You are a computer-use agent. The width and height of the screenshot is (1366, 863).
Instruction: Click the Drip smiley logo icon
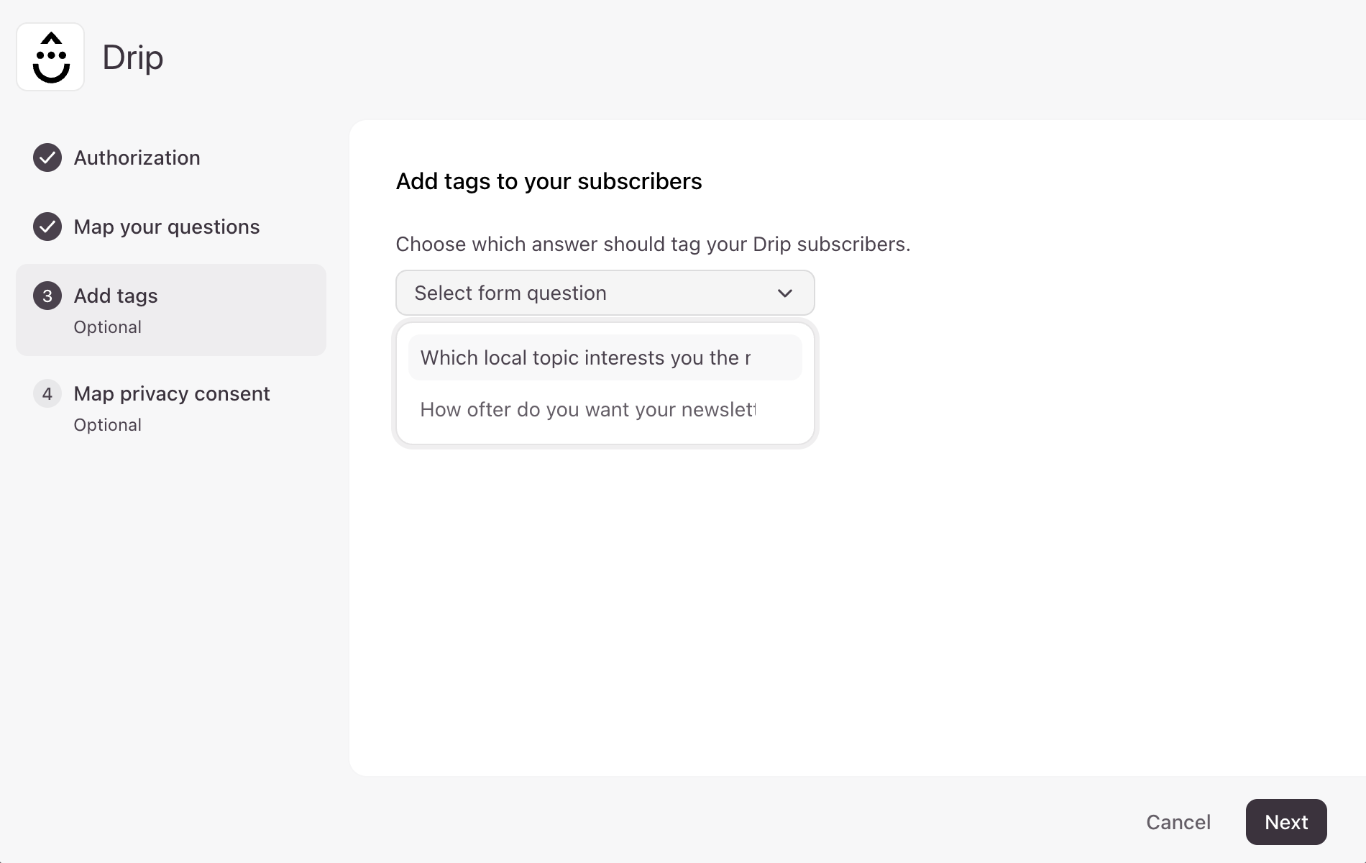click(50, 57)
